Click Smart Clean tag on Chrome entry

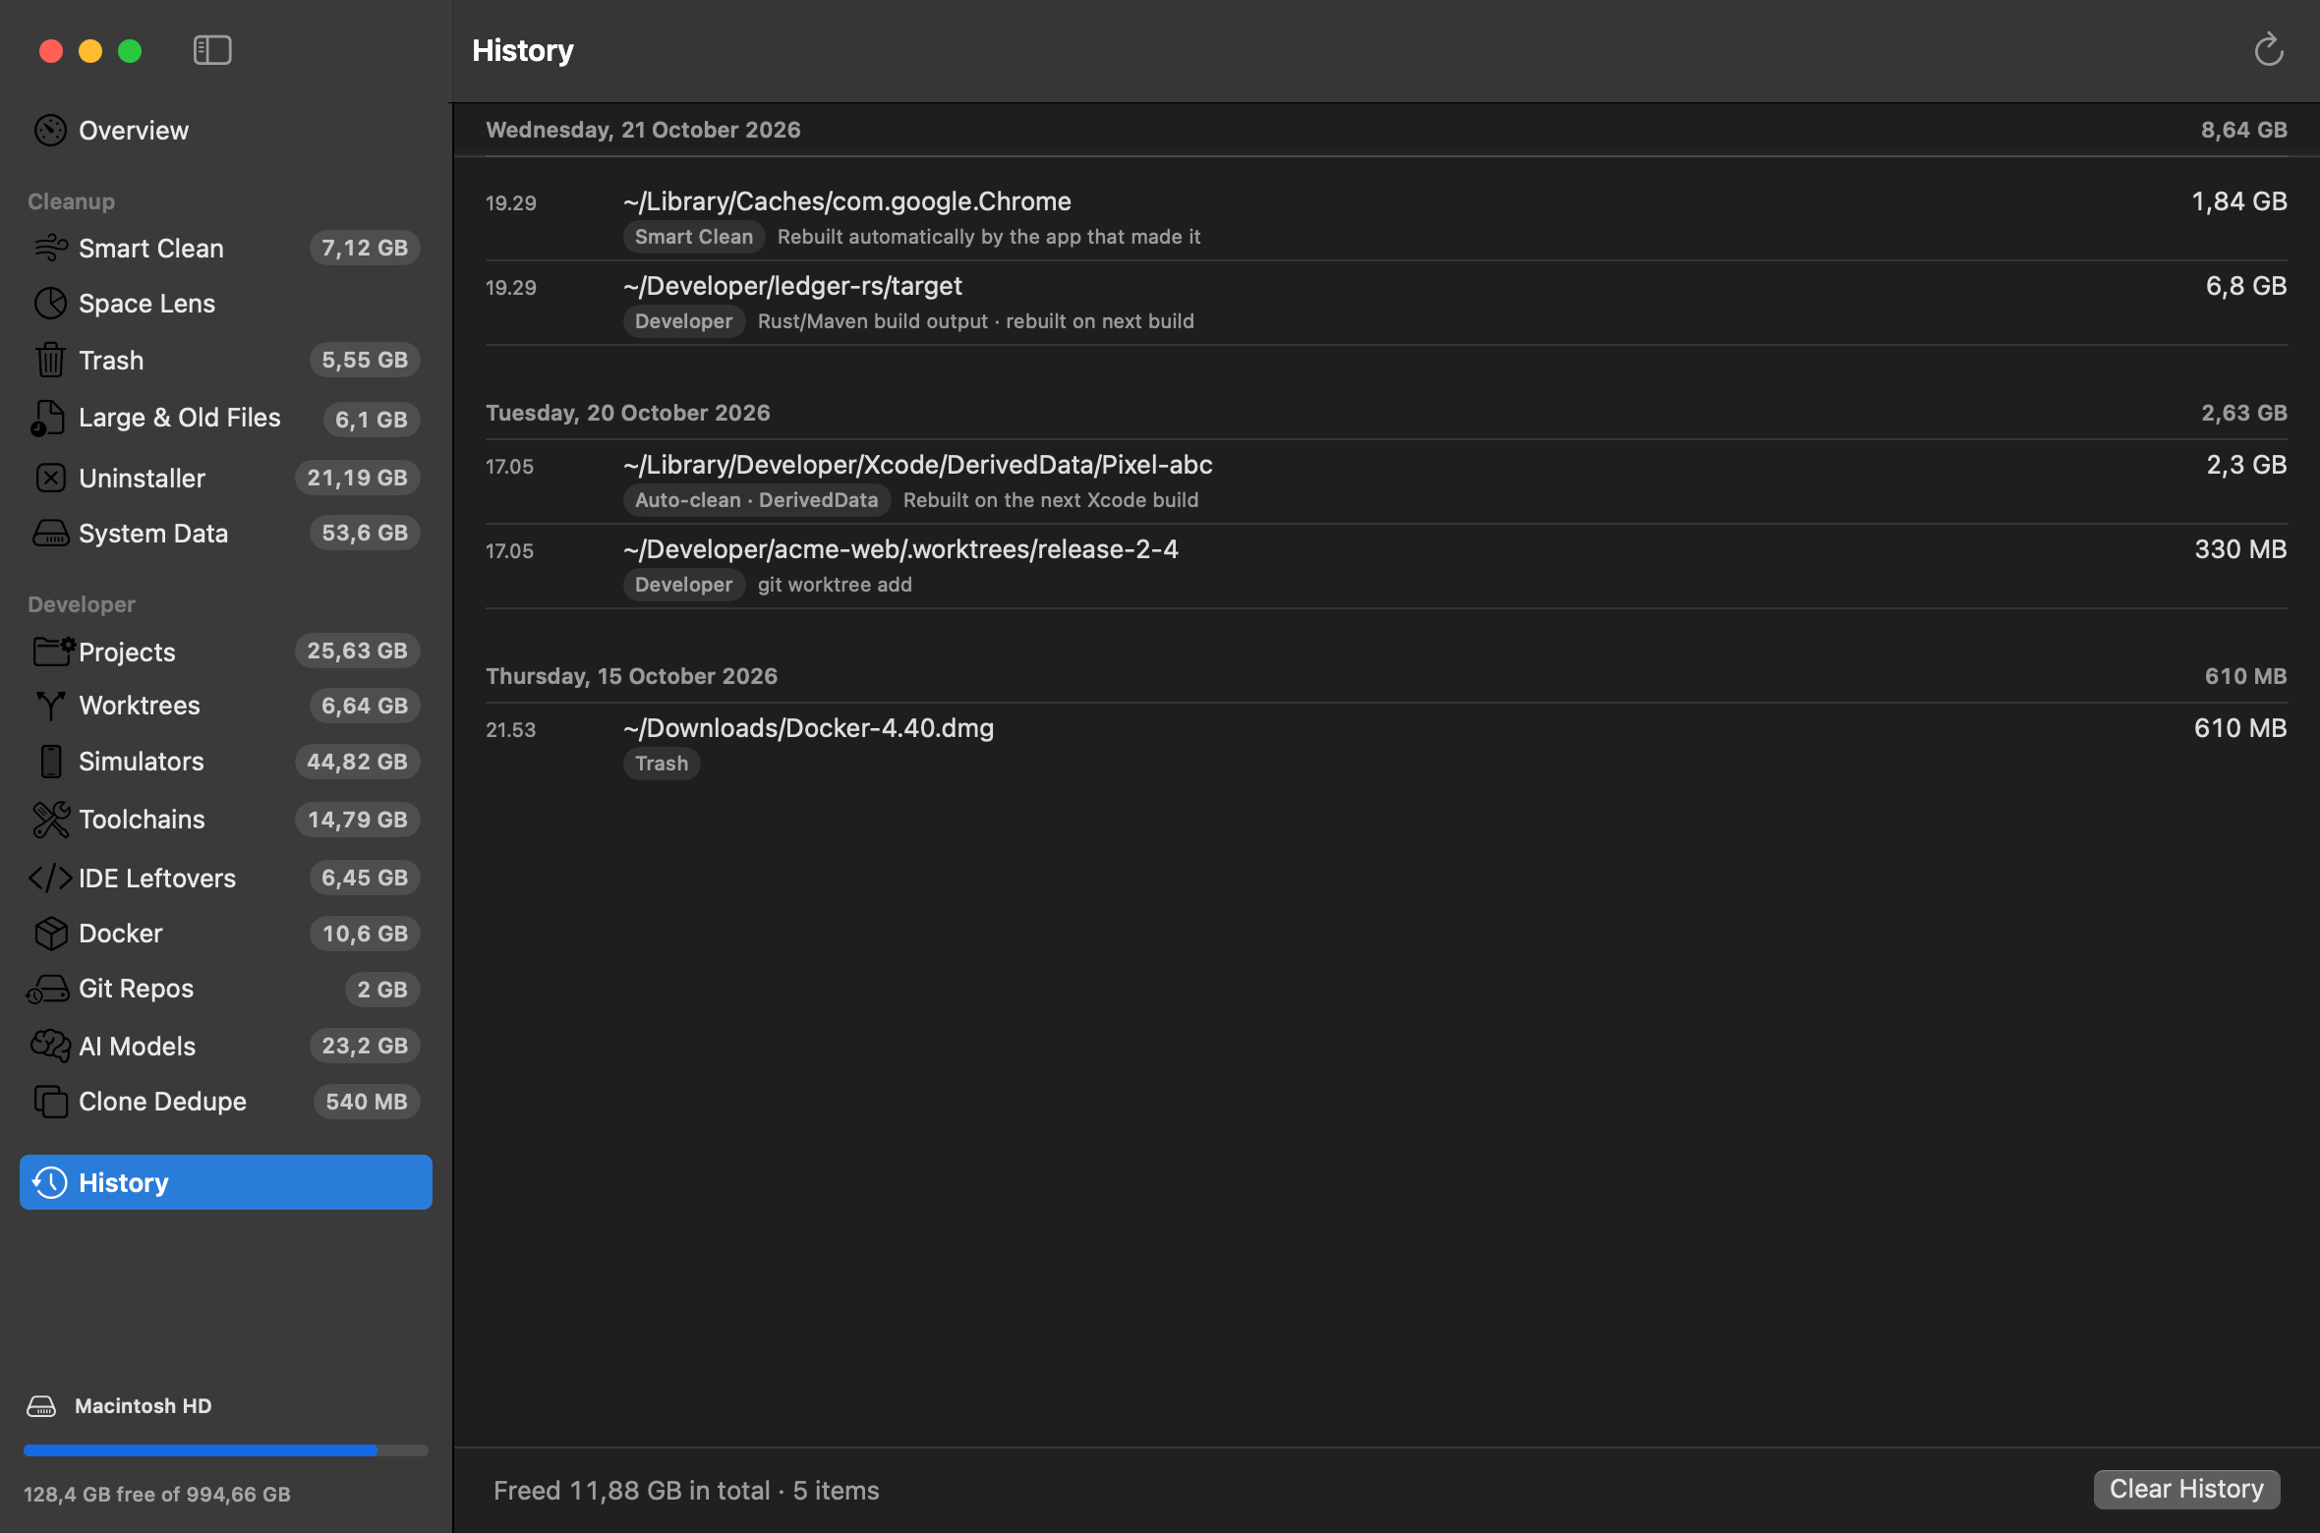(694, 237)
